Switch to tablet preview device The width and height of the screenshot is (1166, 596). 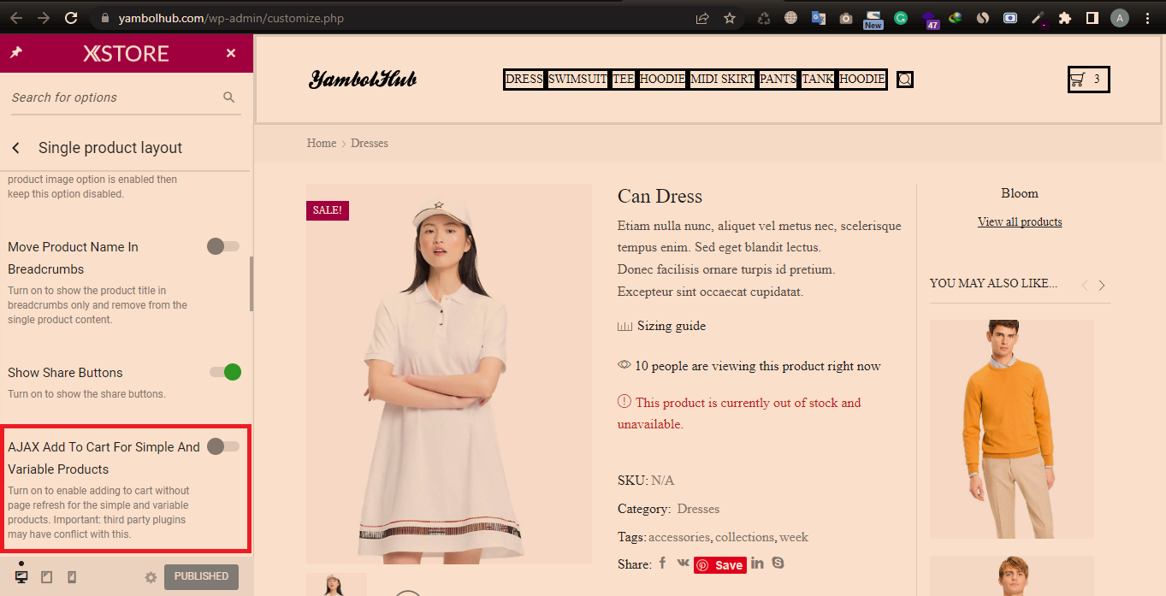(46, 577)
